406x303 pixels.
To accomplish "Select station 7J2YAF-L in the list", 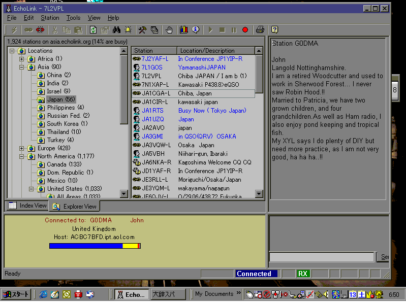I will [194, 59].
